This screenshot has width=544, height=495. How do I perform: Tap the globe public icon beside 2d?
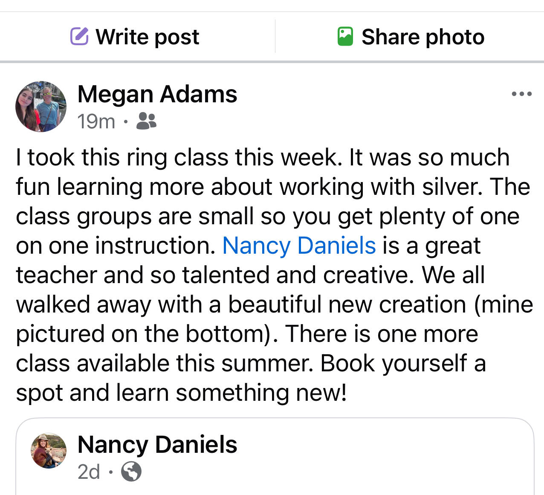click(131, 472)
